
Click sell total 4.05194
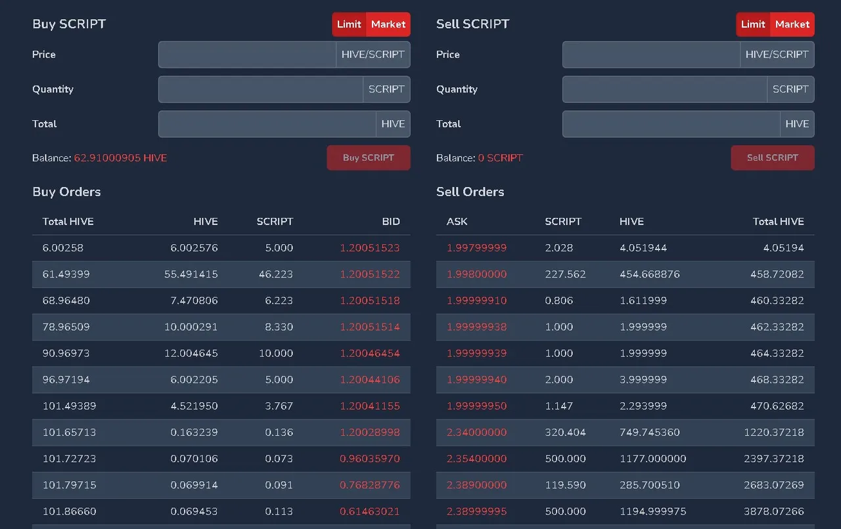[784, 248]
